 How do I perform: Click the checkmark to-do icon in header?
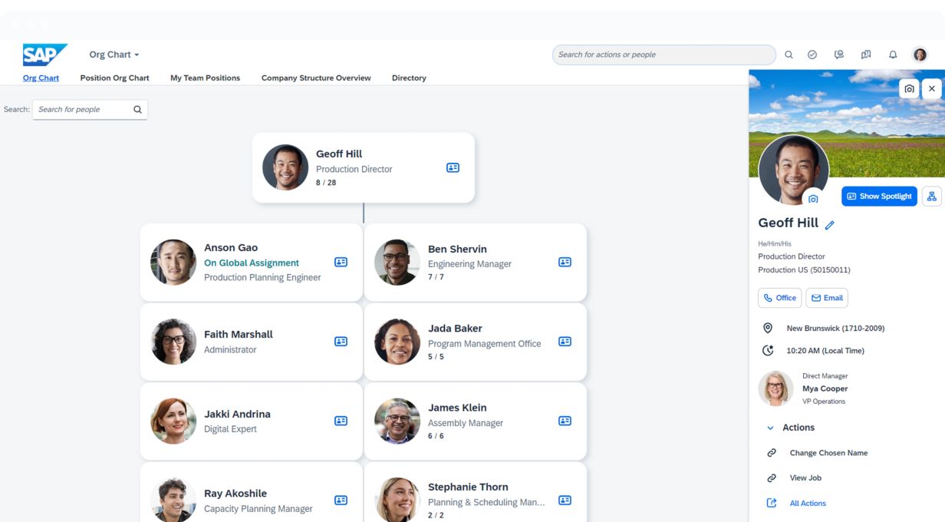(812, 55)
